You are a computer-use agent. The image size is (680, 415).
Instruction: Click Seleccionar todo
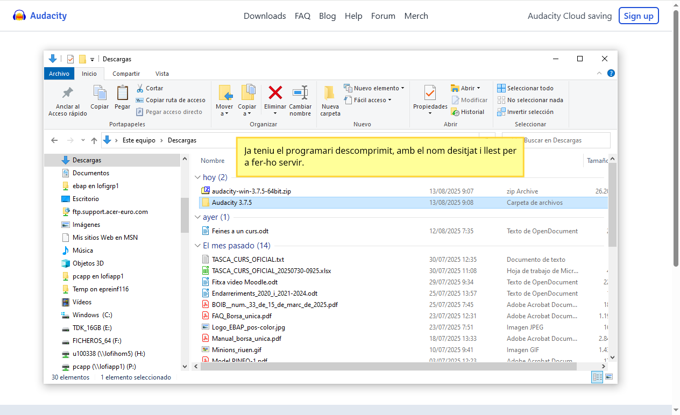click(x=525, y=88)
